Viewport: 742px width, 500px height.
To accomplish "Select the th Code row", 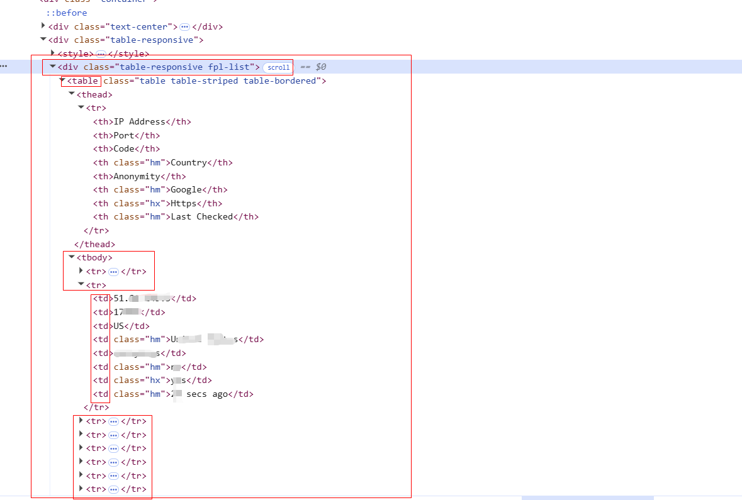I will [126, 148].
